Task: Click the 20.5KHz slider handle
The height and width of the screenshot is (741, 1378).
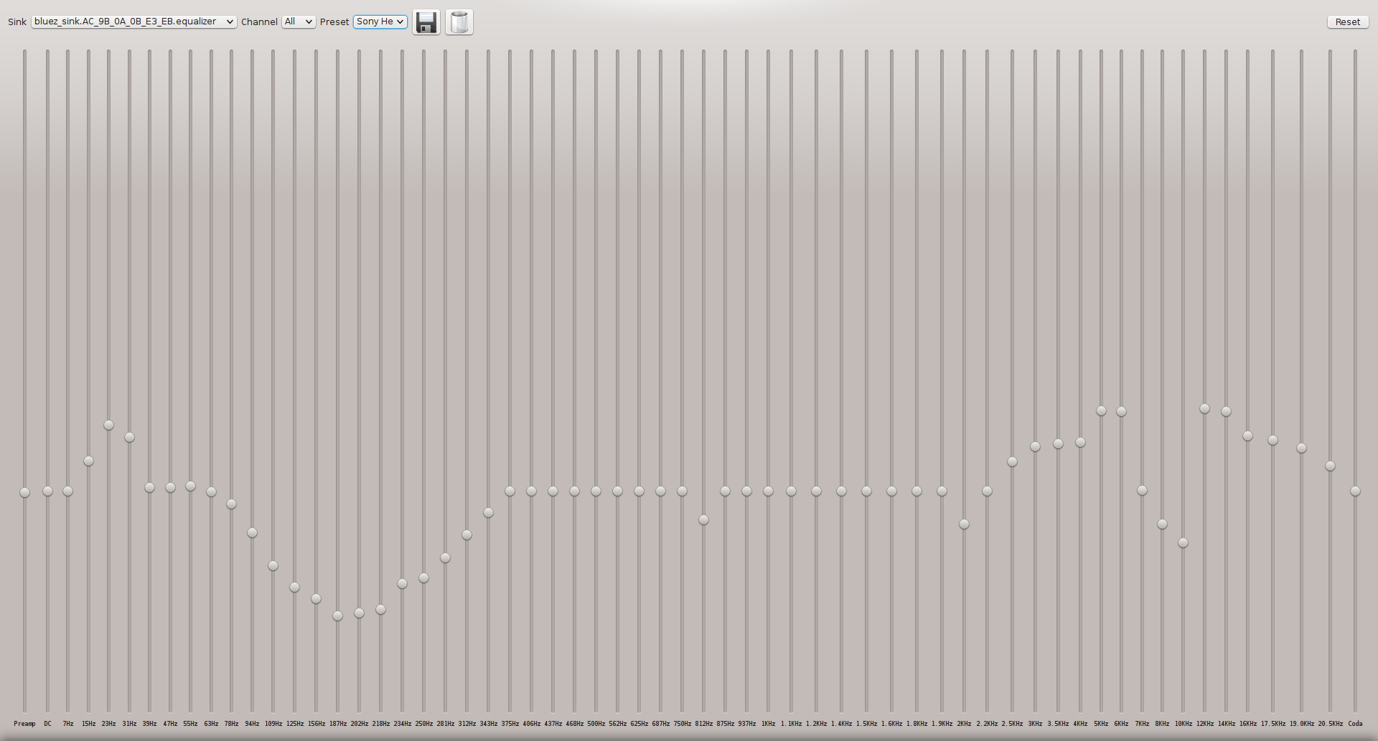Action: pos(1330,466)
